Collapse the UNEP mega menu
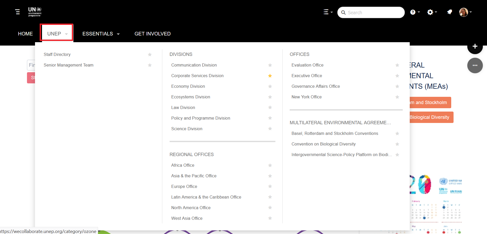Screen dimensions: 487x234 [x=57, y=34]
